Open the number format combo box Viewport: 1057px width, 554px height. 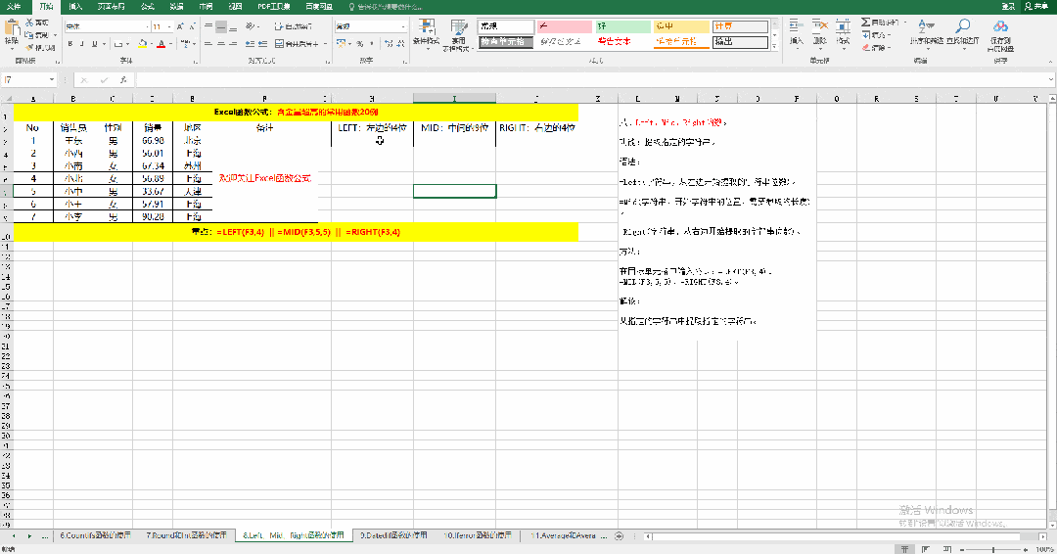tap(372, 26)
